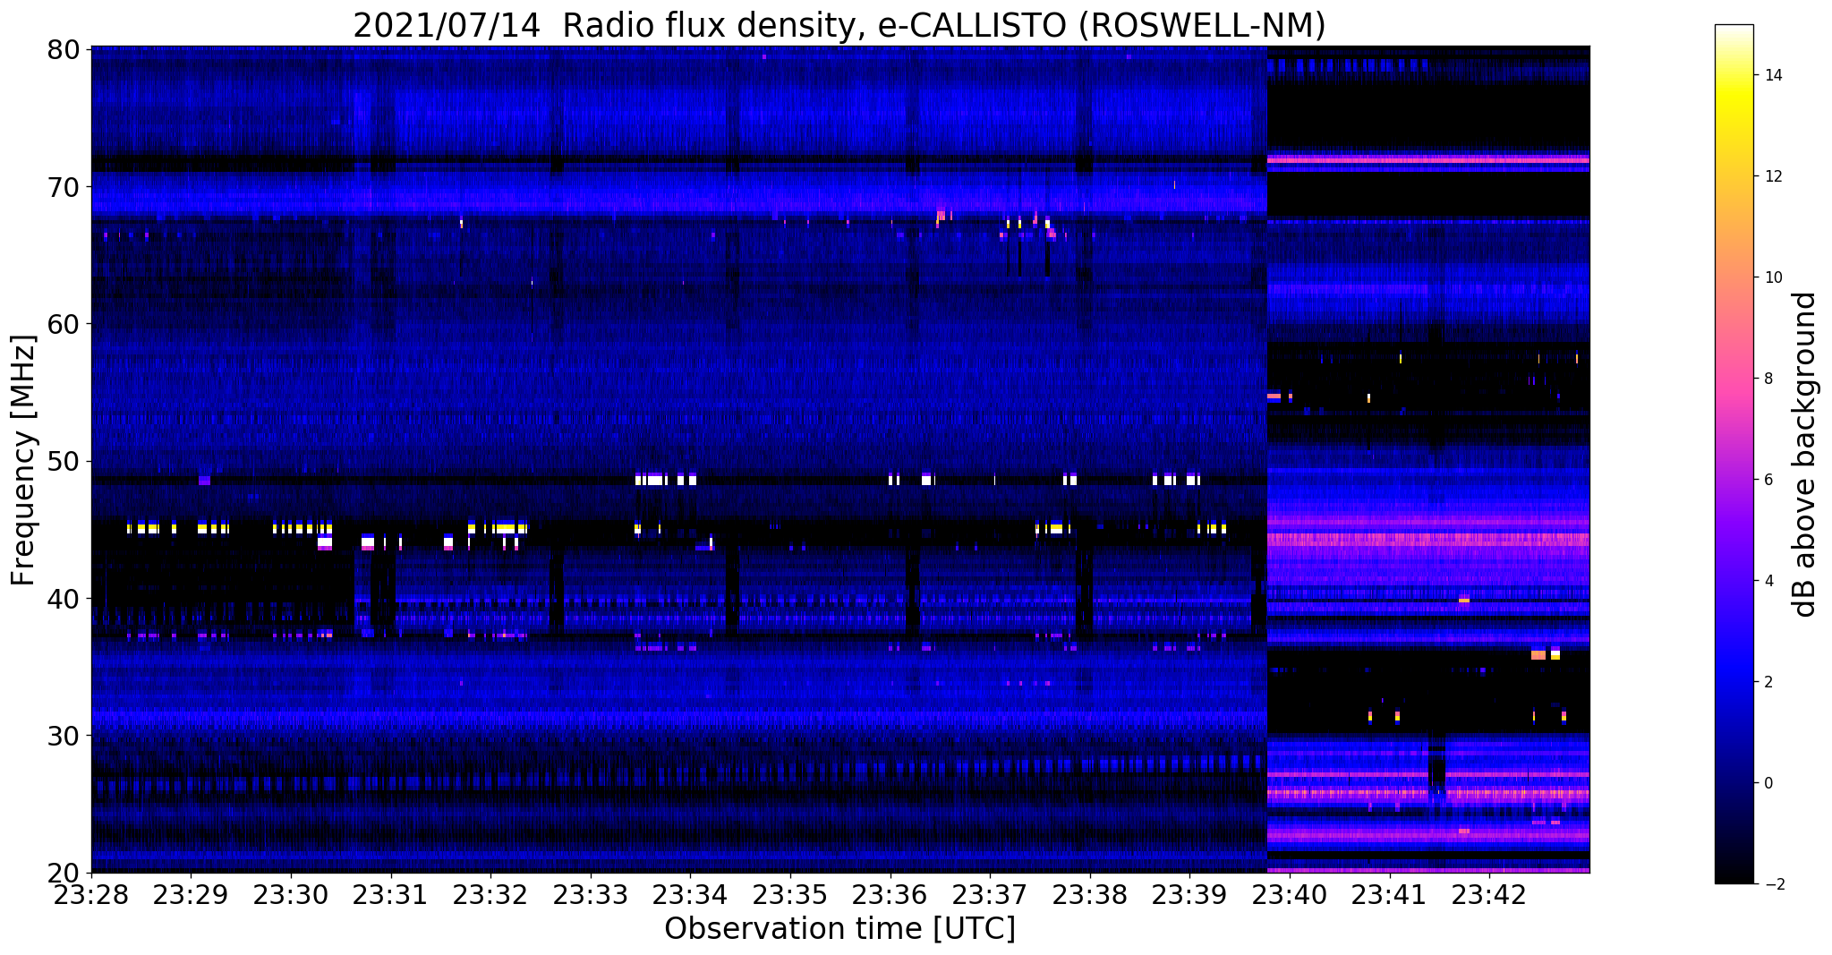Click the 23:30 time tick label
The height and width of the screenshot is (955, 1832).
291,895
